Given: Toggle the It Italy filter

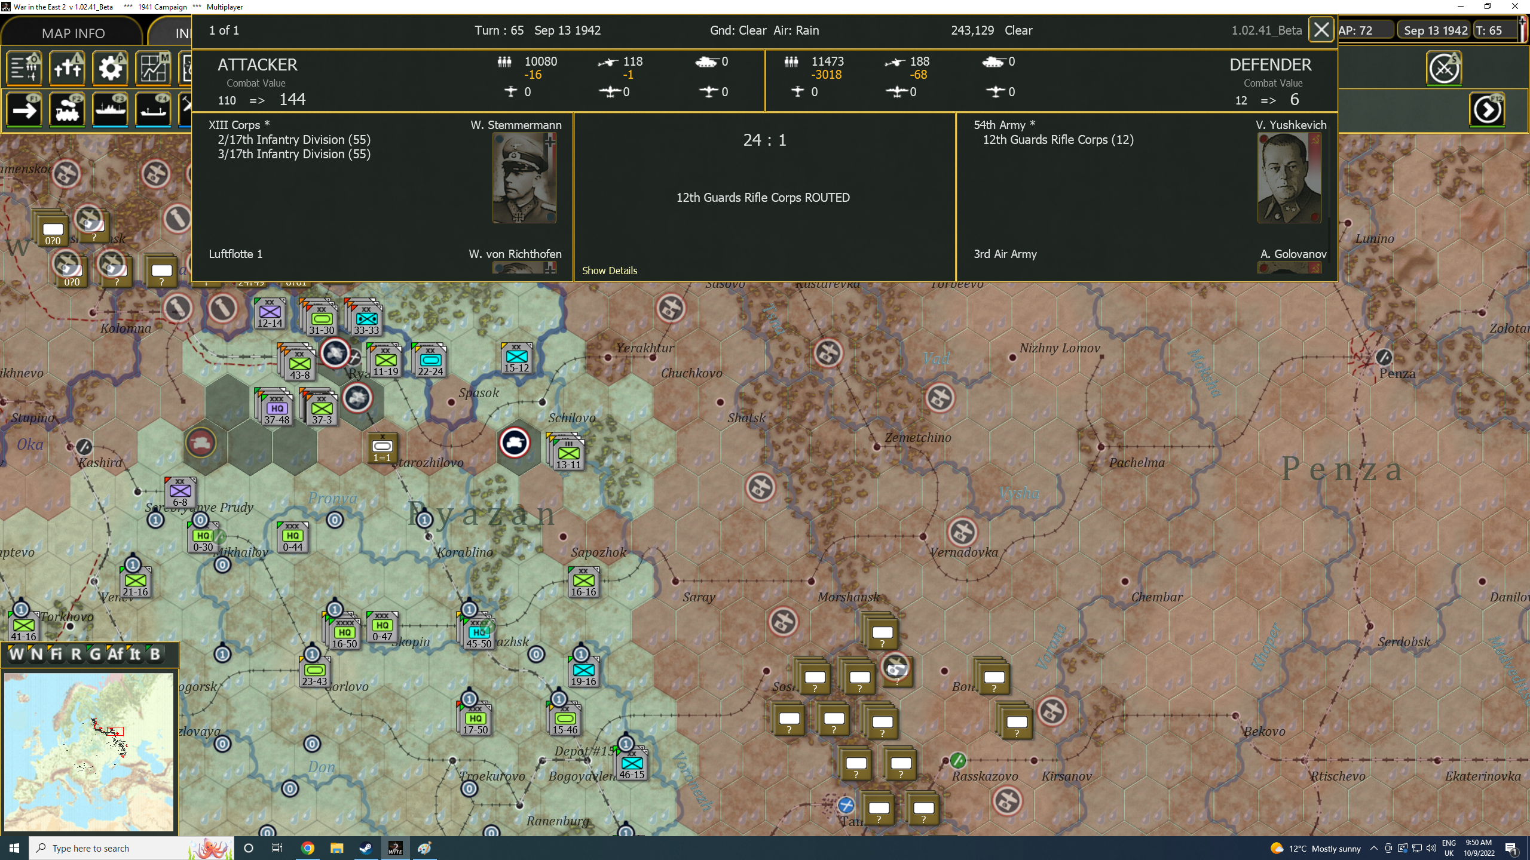Looking at the screenshot, I should (x=135, y=655).
